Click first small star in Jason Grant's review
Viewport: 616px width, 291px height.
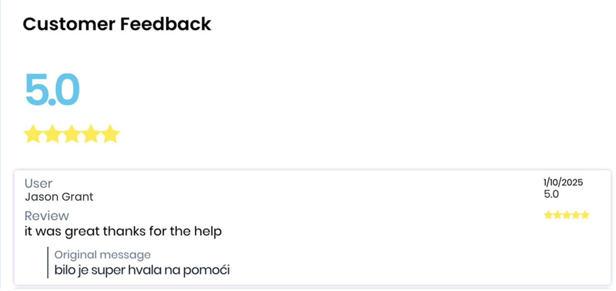pos(548,215)
